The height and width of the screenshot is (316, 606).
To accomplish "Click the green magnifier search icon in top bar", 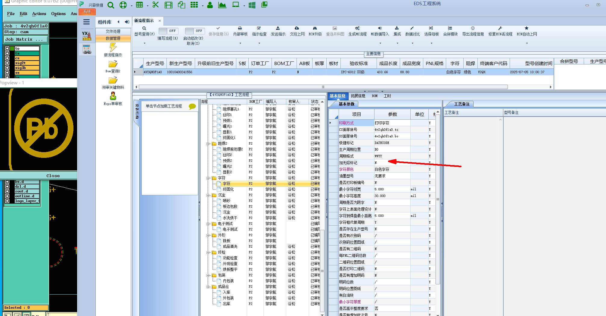I will (x=111, y=5).
